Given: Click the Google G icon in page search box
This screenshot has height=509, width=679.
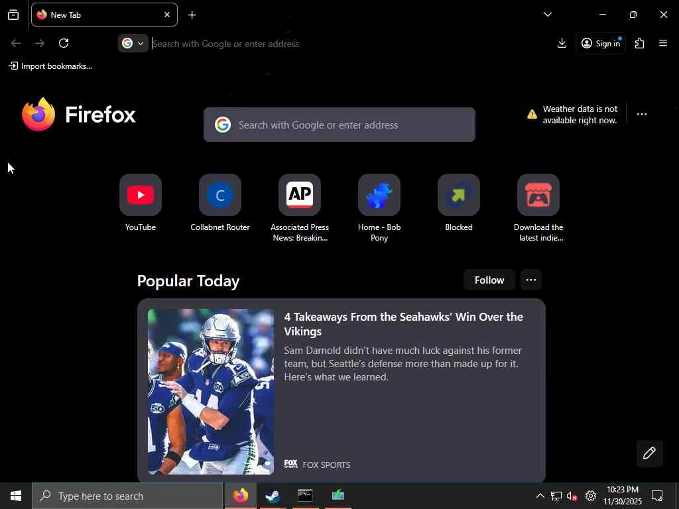Looking at the screenshot, I should tap(223, 125).
